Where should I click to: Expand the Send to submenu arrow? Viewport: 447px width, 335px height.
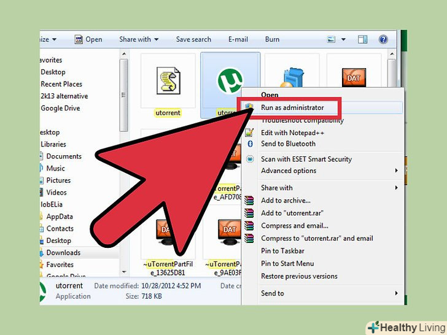point(396,293)
